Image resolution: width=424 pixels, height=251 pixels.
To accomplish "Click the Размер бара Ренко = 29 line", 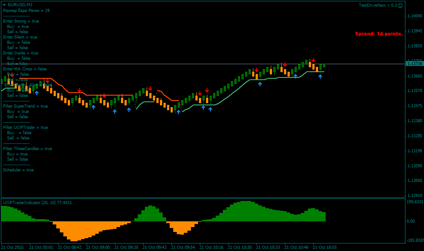I will pos(26,11).
